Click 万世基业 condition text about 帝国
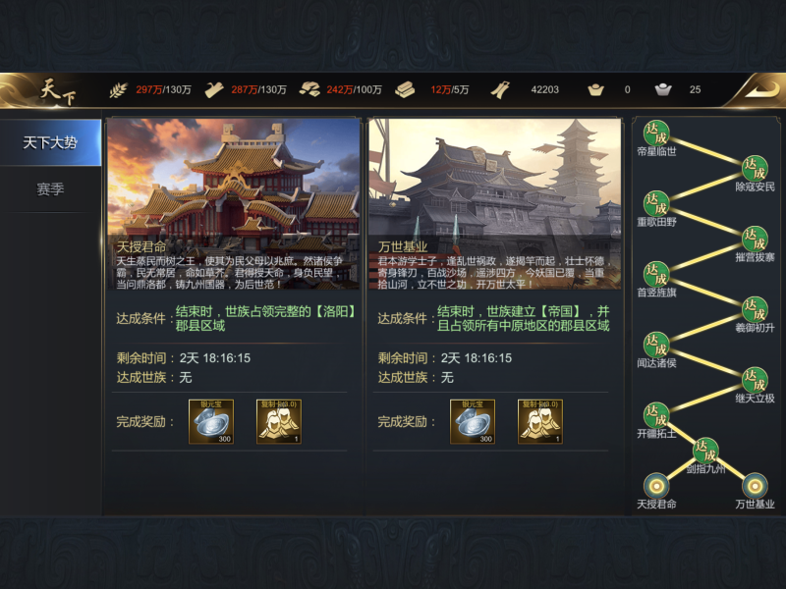 524,318
